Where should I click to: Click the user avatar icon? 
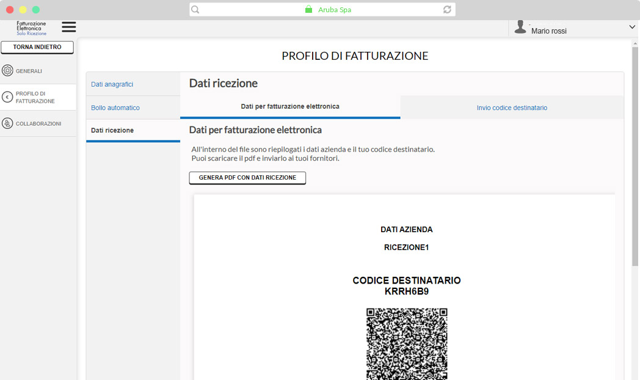pyautogui.click(x=520, y=27)
